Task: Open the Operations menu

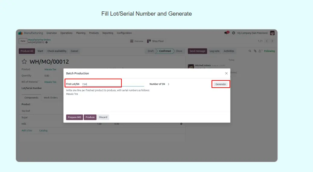Action: coord(66,33)
